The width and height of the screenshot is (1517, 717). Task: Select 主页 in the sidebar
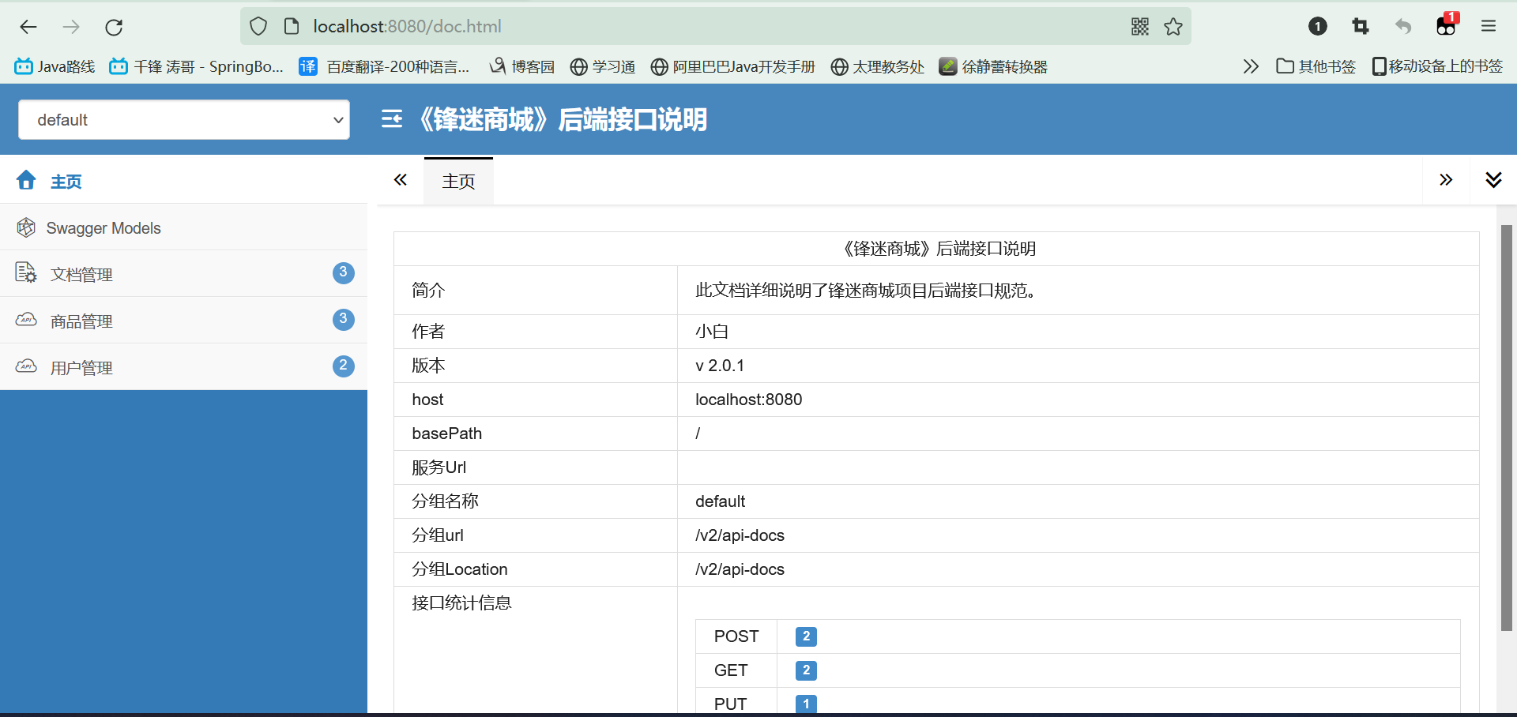coord(66,182)
